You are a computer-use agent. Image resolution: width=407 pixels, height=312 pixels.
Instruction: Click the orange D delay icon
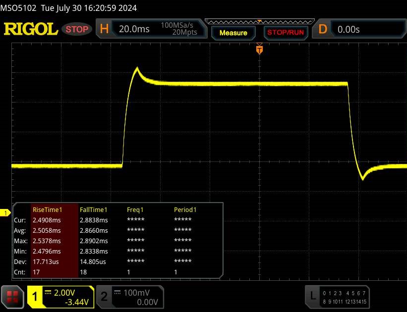click(x=323, y=29)
